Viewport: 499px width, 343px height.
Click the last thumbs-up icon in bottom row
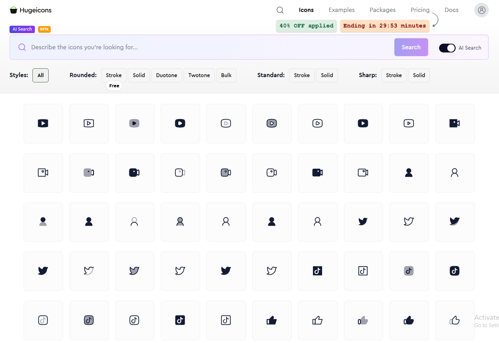[455, 320]
